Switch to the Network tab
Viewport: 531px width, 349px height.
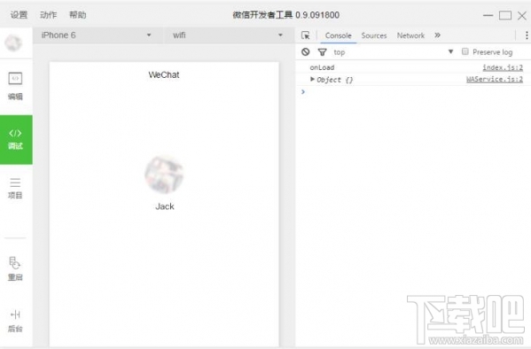pos(410,35)
